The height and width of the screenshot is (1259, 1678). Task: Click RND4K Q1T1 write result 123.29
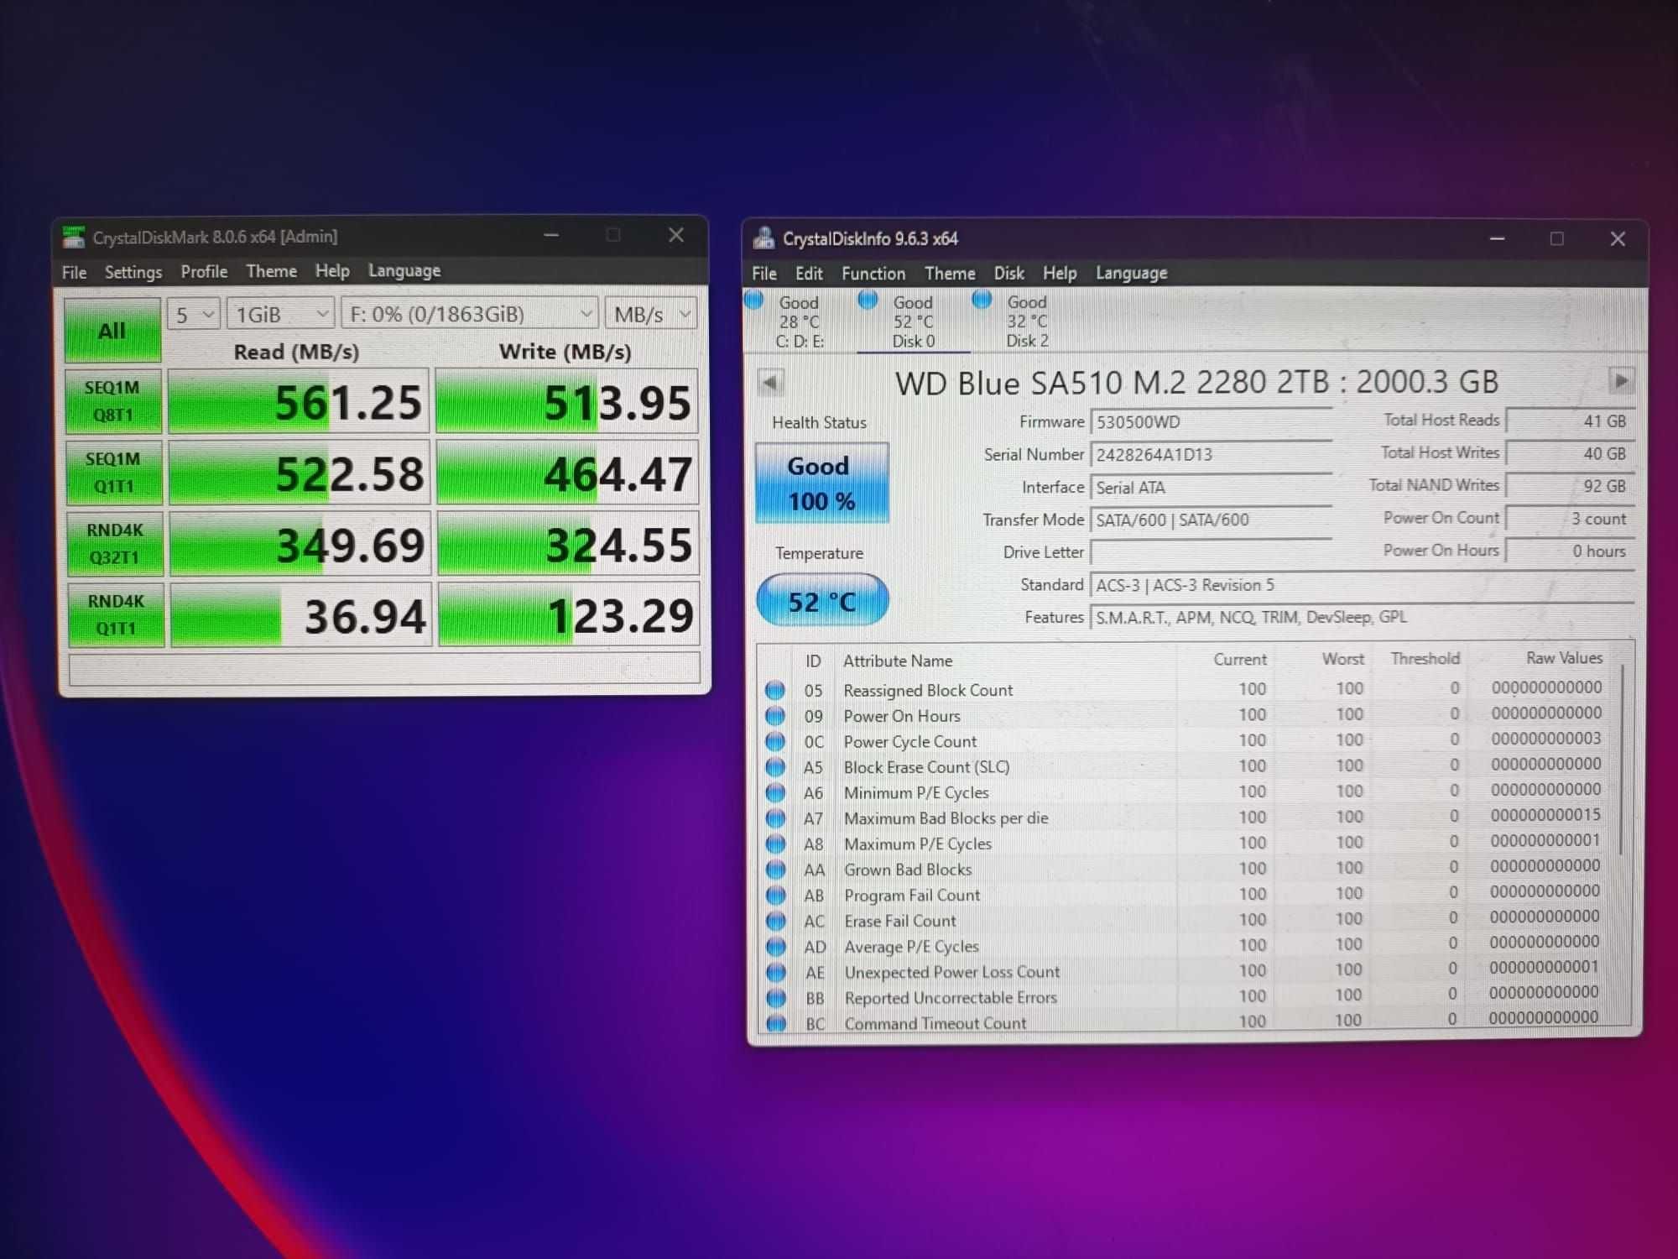[569, 615]
